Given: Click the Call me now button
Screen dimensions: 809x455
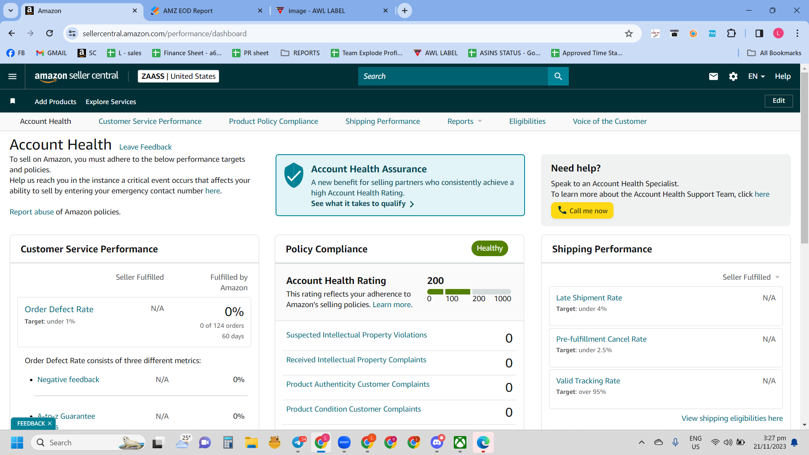Looking at the screenshot, I should [x=582, y=211].
